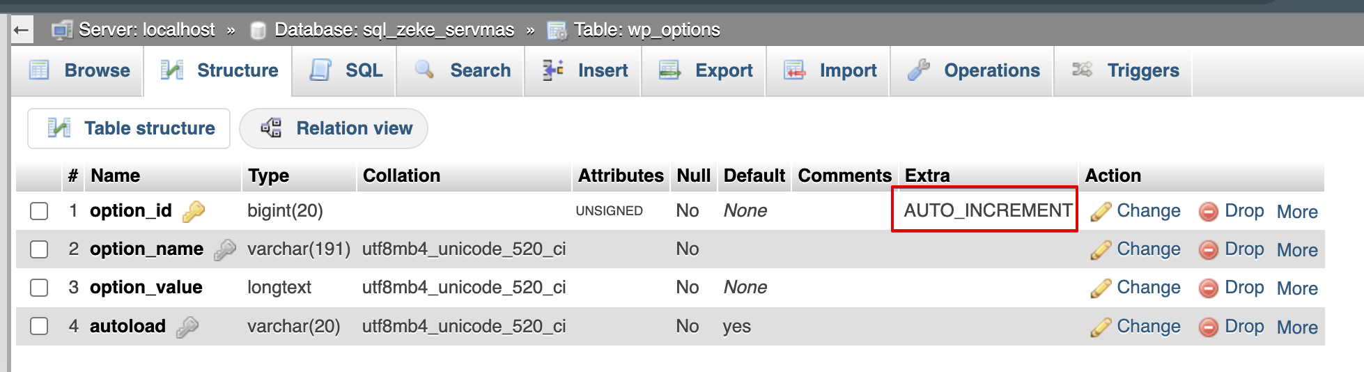This screenshot has height=372, width=1364.
Task: Switch to the Browse tab
Action: (80, 70)
